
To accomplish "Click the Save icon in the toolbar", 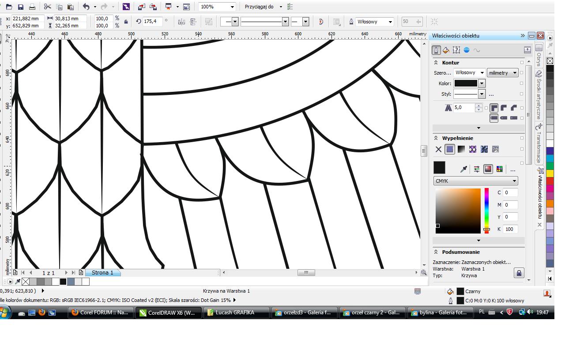I will 21,7.
